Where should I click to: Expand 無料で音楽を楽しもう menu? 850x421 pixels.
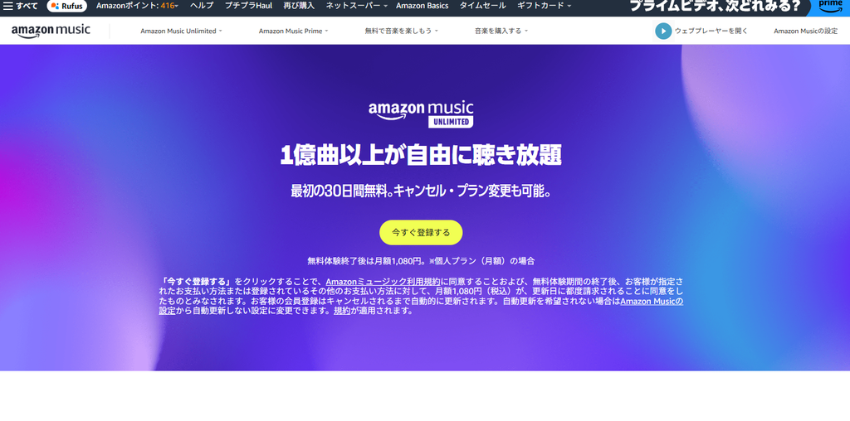(401, 31)
